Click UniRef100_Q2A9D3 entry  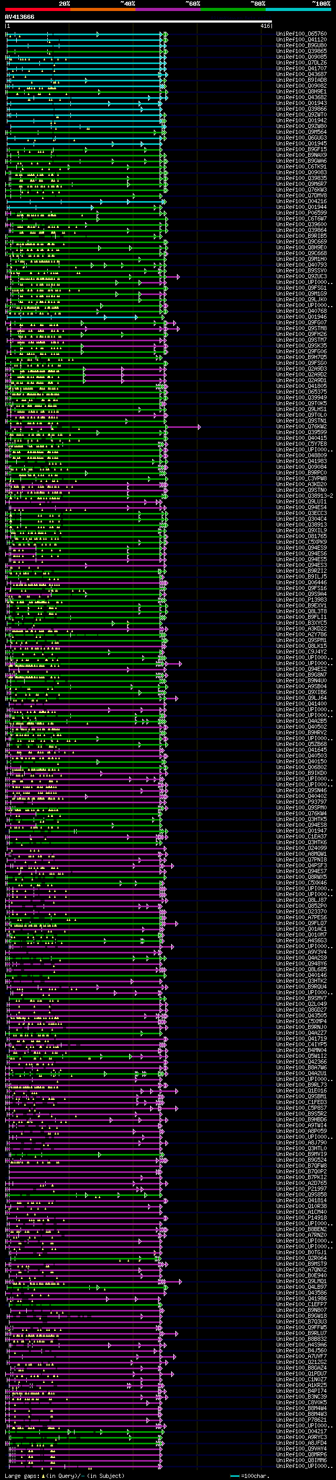[x=301, y=369]
